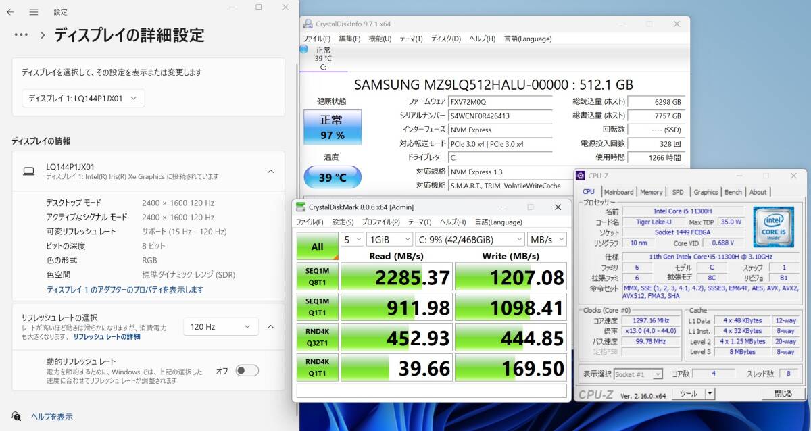Open プロファイル(P) menu in CrystalDiskMark
811x431 pixels.
click(380, 222)
